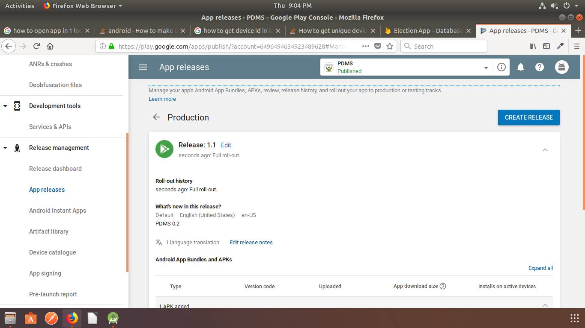Open the Learn more link
This screenshot has height=328, width=585.
coord(162,99)
